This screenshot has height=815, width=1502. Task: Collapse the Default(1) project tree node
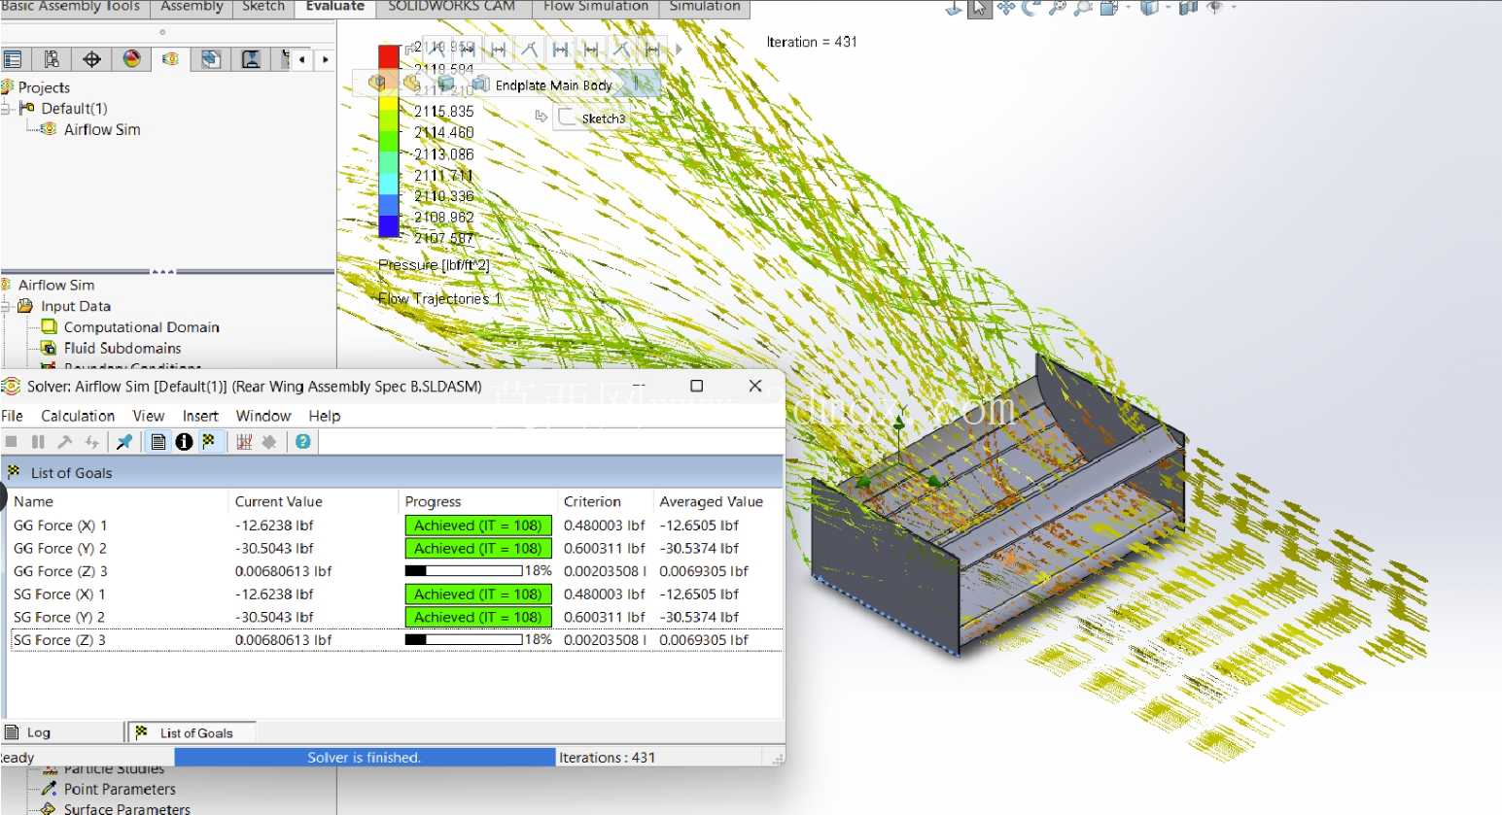(x=6, y=108)
